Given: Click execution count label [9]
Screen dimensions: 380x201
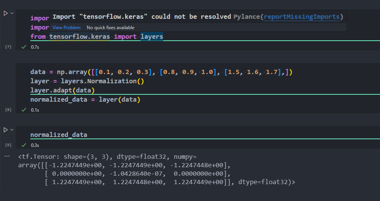Looking at the screenshot, I should [x=8, y=145].
